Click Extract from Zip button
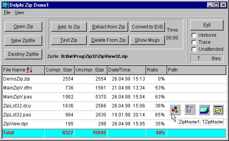This screenshot has height=141, width=229. coord(109,27)
